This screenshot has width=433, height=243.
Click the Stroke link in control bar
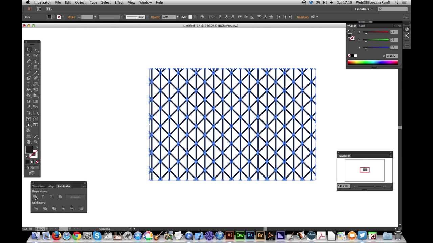point(71,17)
